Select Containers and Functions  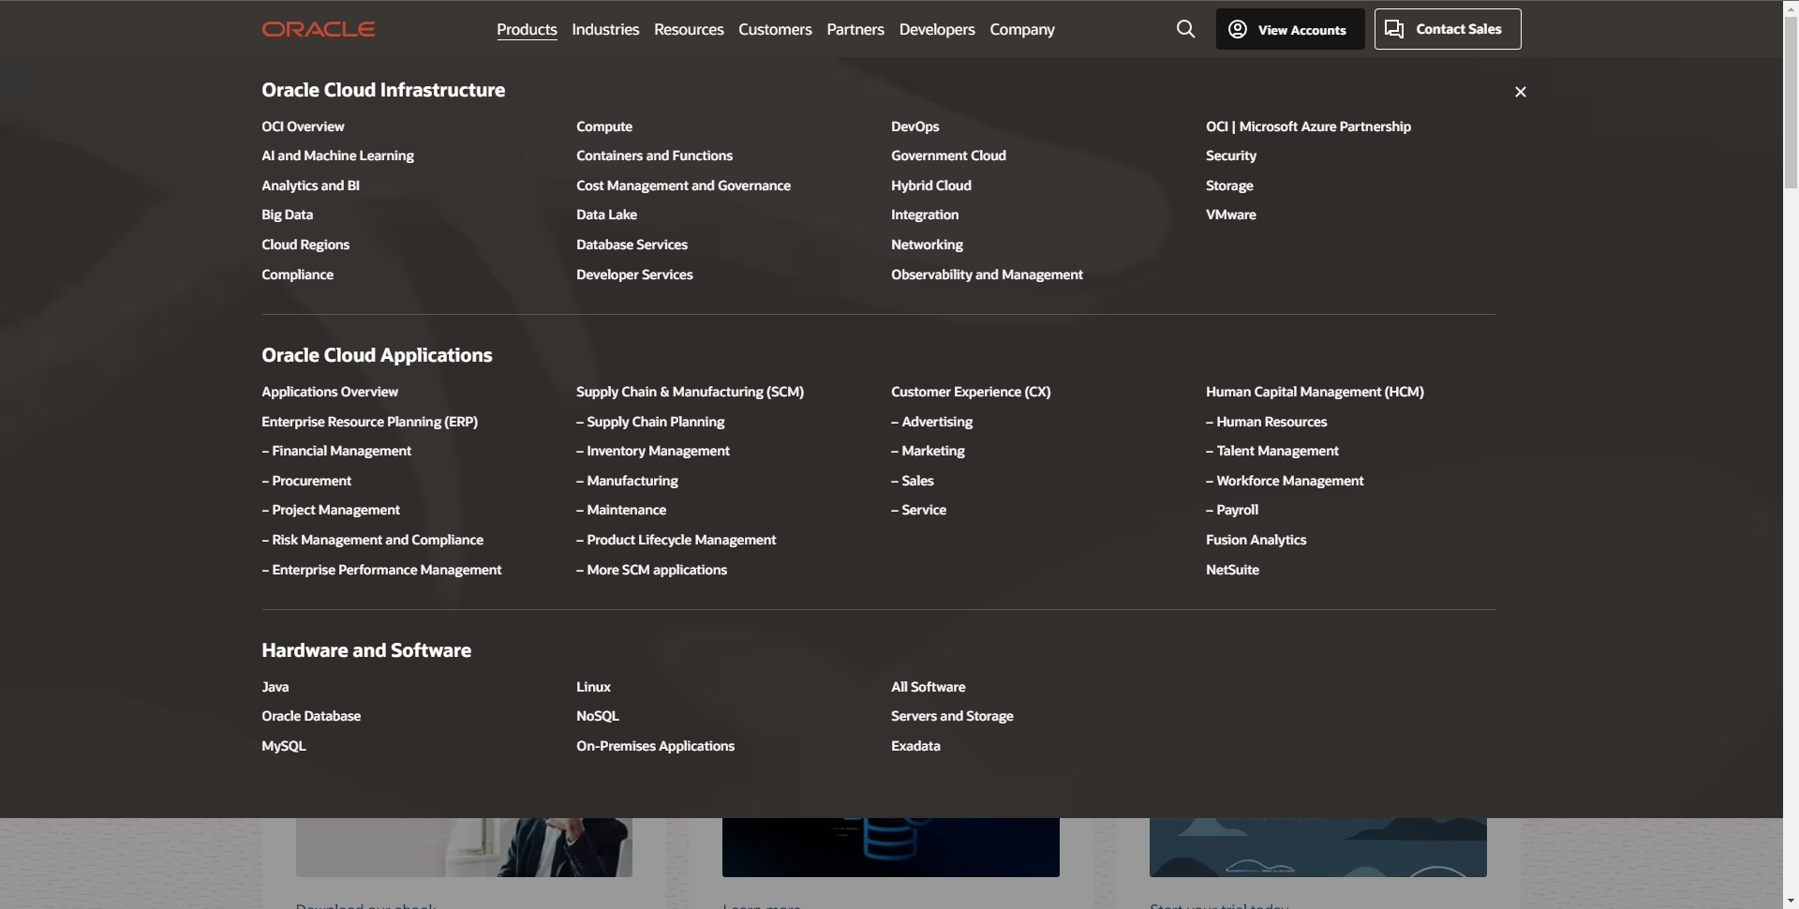(x=654, y=156)
